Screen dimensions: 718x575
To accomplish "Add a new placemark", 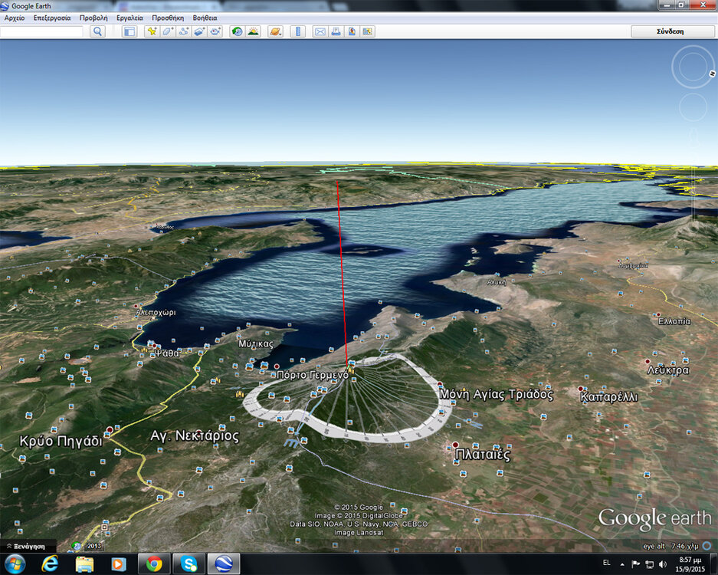I will 152,31.
